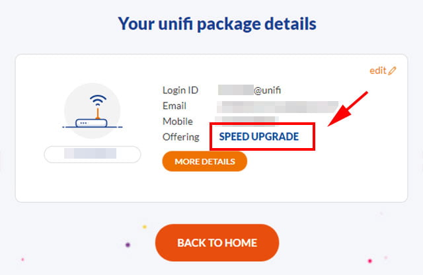Click the blurred mobile number value

pyautogui.click(x=247, y=120)
